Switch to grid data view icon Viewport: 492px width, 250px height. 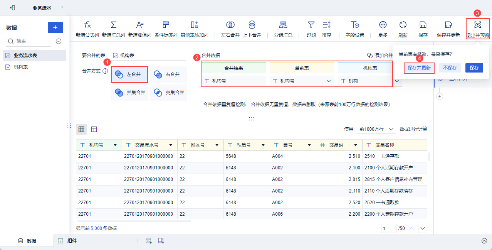(x=81, y=129)
